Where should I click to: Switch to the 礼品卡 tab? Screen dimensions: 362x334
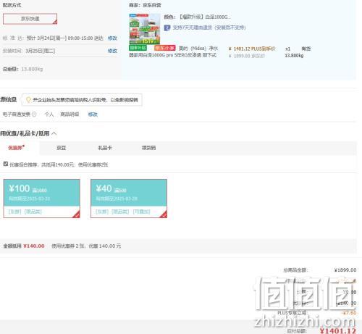[x=105, y=148]
